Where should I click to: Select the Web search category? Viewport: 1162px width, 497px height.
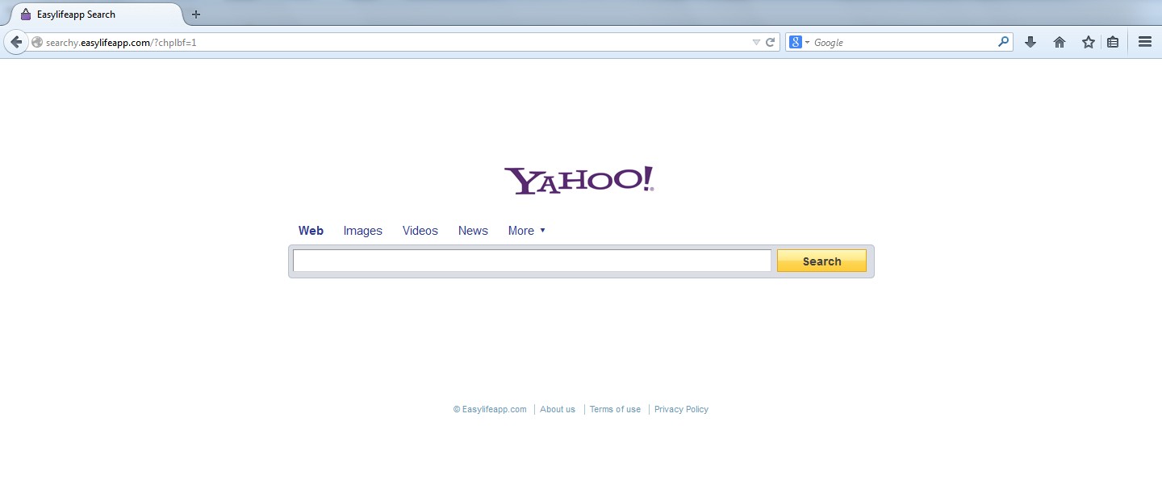tap(311, 231)
